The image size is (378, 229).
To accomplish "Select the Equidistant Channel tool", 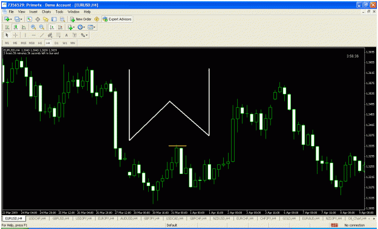I will (x=50, y=35).
